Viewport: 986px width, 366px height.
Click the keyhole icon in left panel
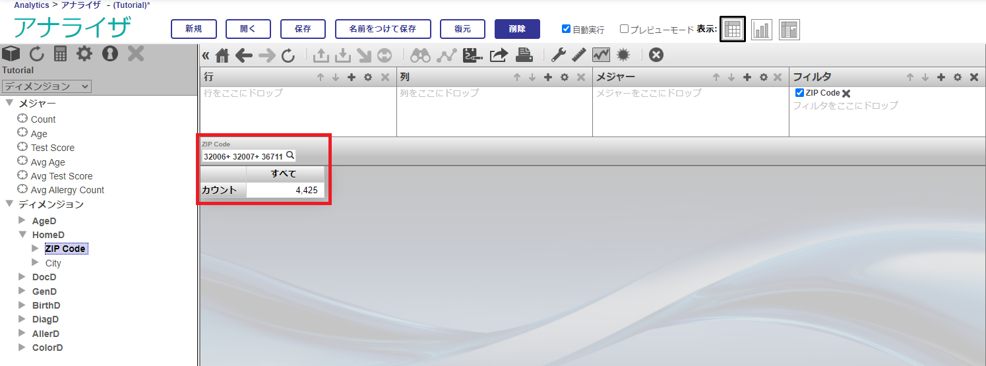coord(109,53)
